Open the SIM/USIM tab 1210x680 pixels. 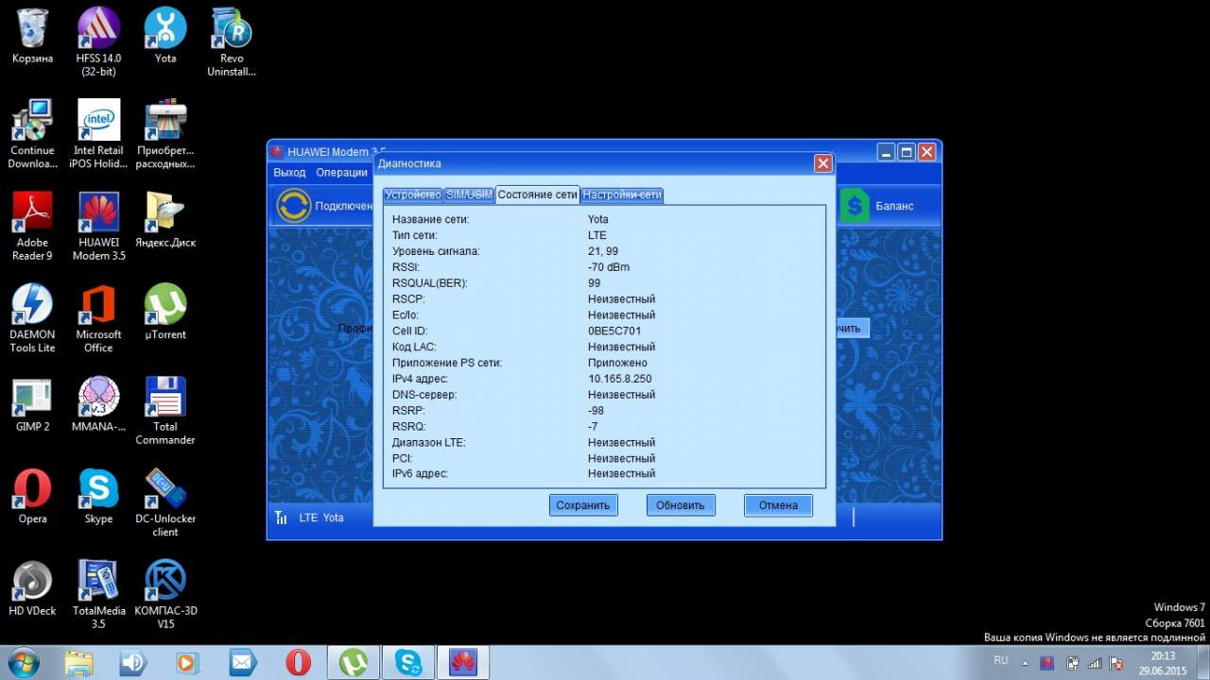pos(469,195)
